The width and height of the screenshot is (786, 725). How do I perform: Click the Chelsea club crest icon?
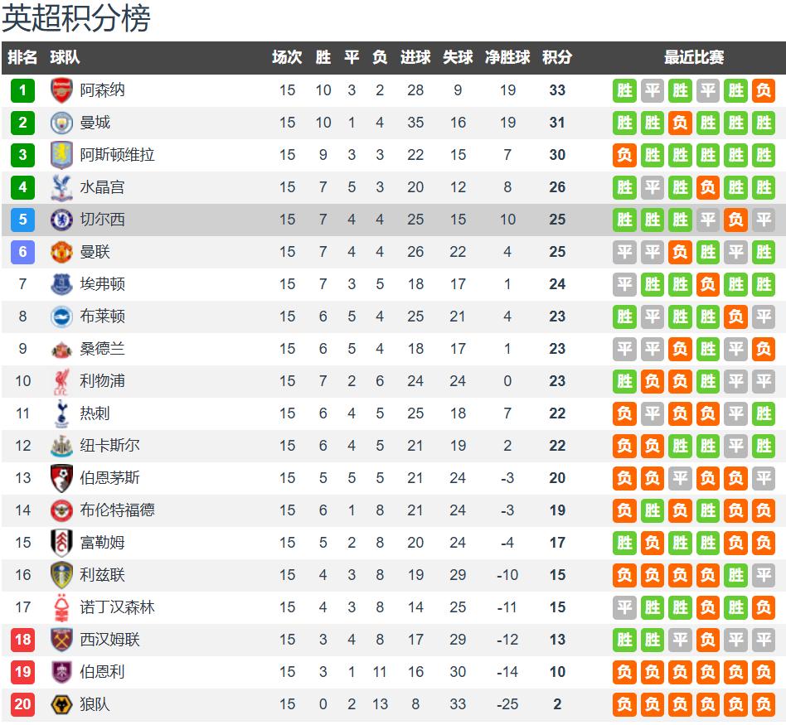(62, 220)
